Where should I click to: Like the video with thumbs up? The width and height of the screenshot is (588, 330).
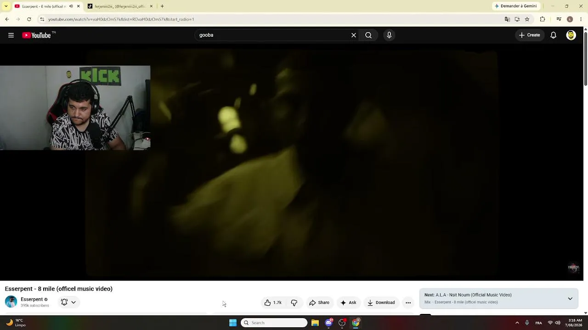pyautogui.click(x=273, y=302)
